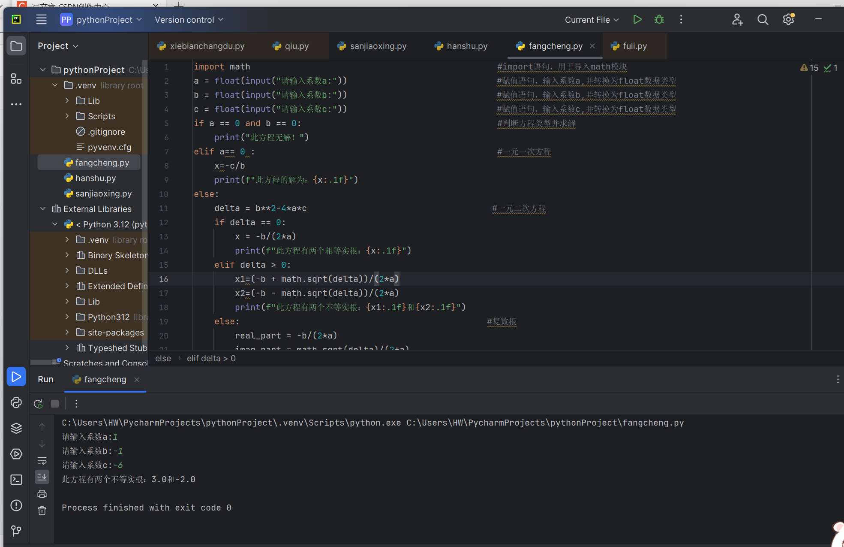Clear console output with the trash icon
844x547 pixels.
point(42,511)
